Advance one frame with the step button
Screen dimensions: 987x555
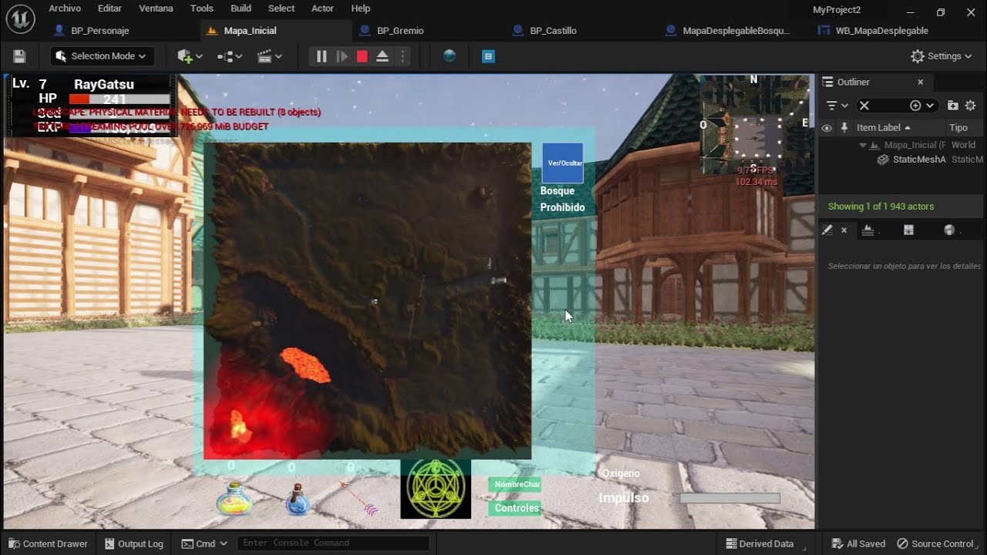[342, 56]
